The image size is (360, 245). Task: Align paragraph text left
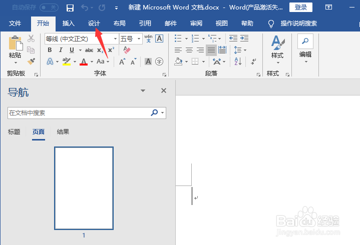click(x=178, y=50)
